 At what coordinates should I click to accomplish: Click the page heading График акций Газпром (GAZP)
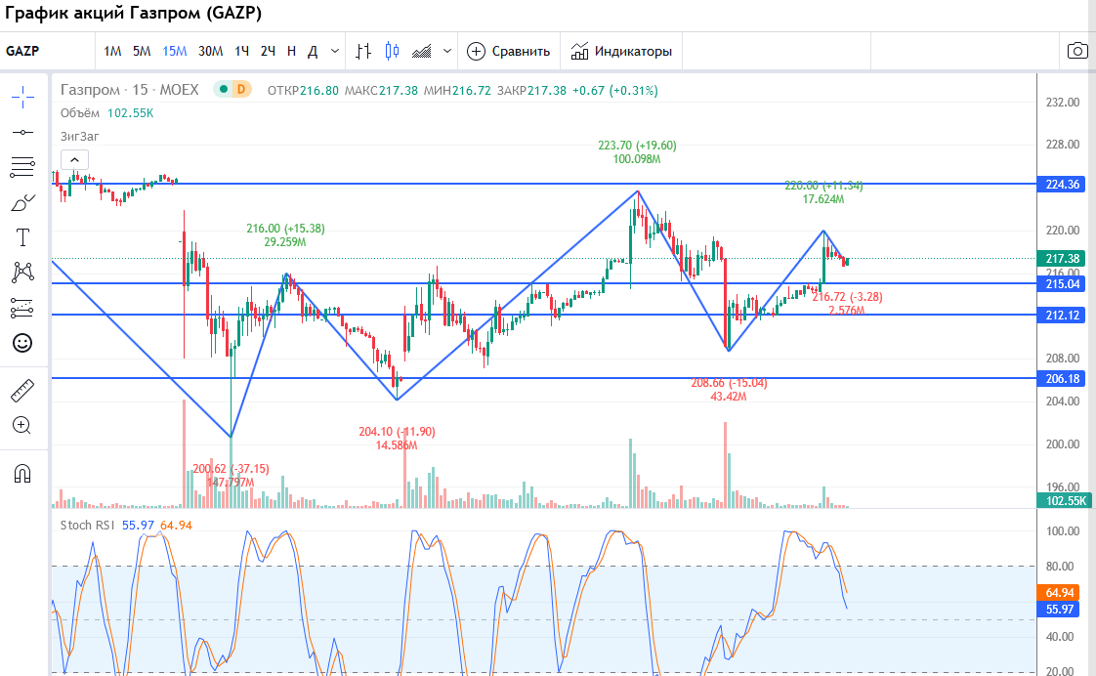pyautogui.click(x=134, y=14)
